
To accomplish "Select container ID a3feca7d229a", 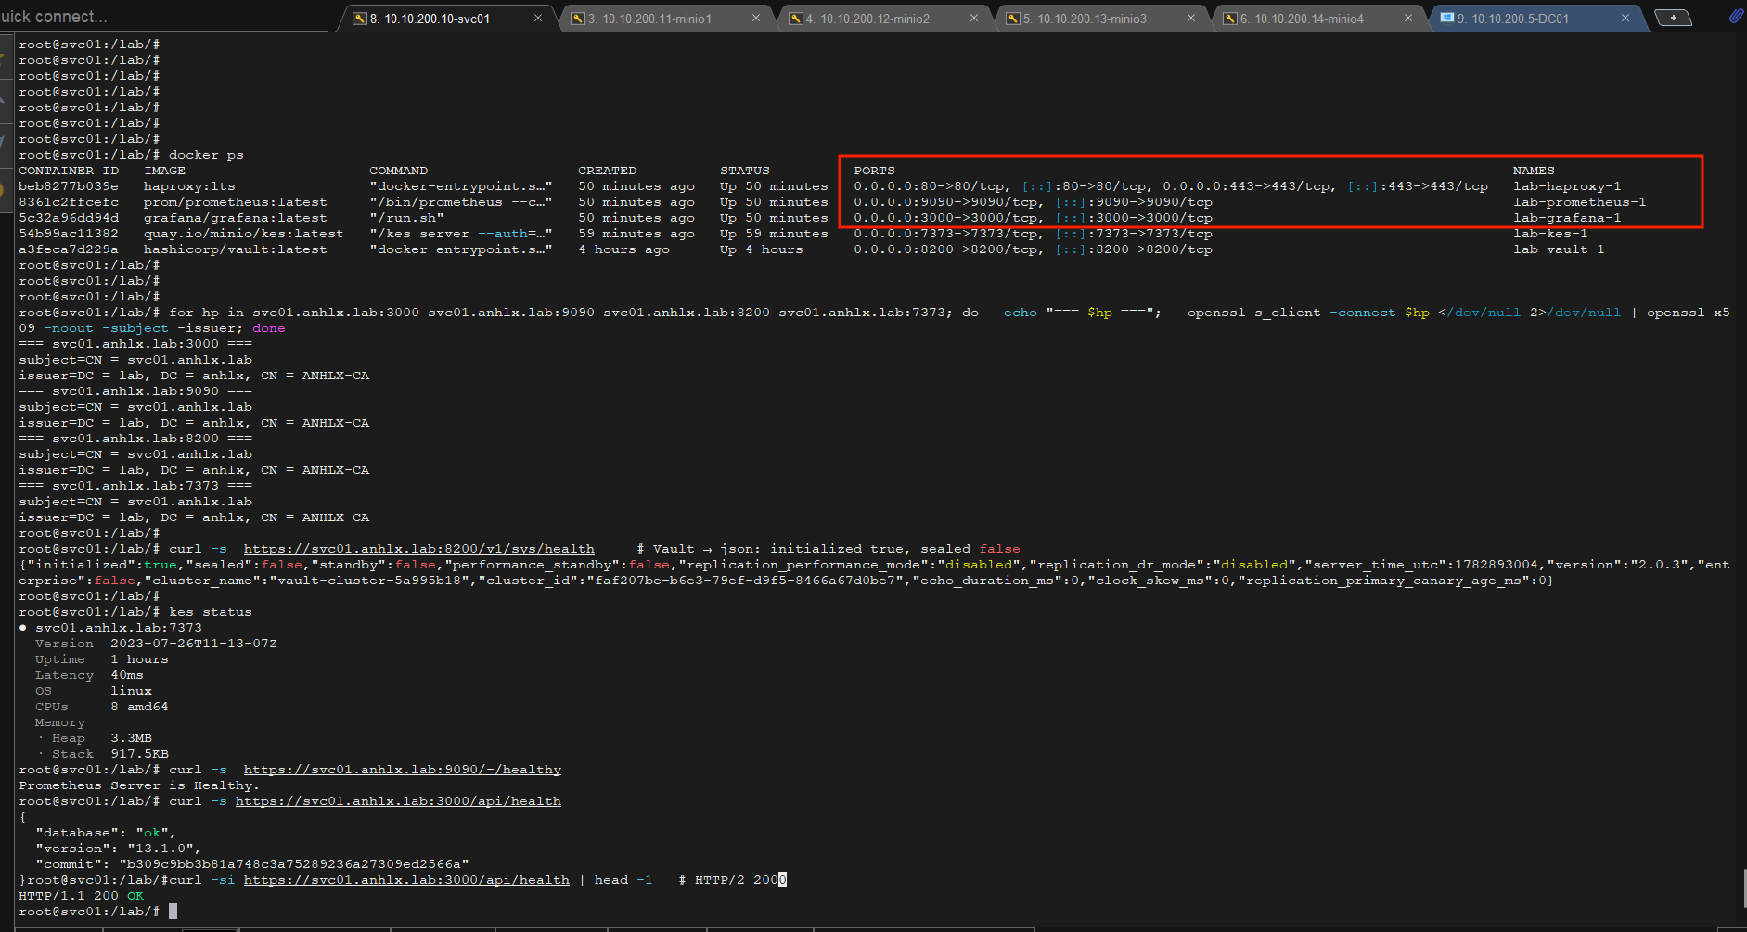I will (x=69, y=249).
